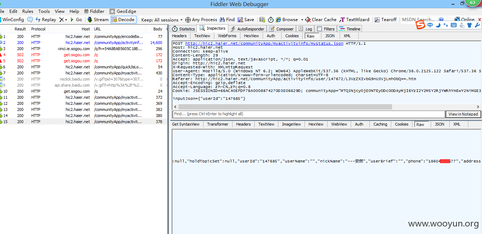Select the response Transformer tab
The height and width of the screenshot is (234, 482).
(218, 124)
